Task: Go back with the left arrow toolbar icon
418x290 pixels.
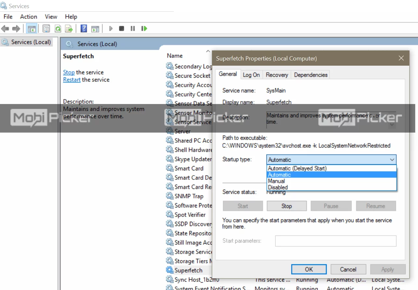Action: click(5, 29)
